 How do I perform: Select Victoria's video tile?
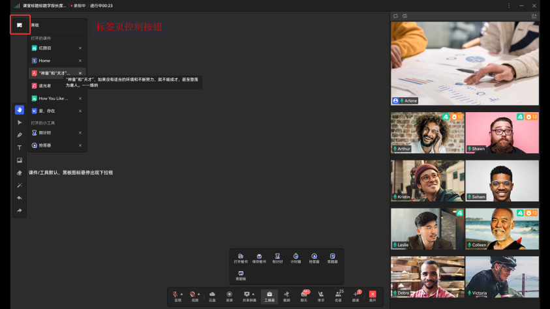tap(502, 277)
